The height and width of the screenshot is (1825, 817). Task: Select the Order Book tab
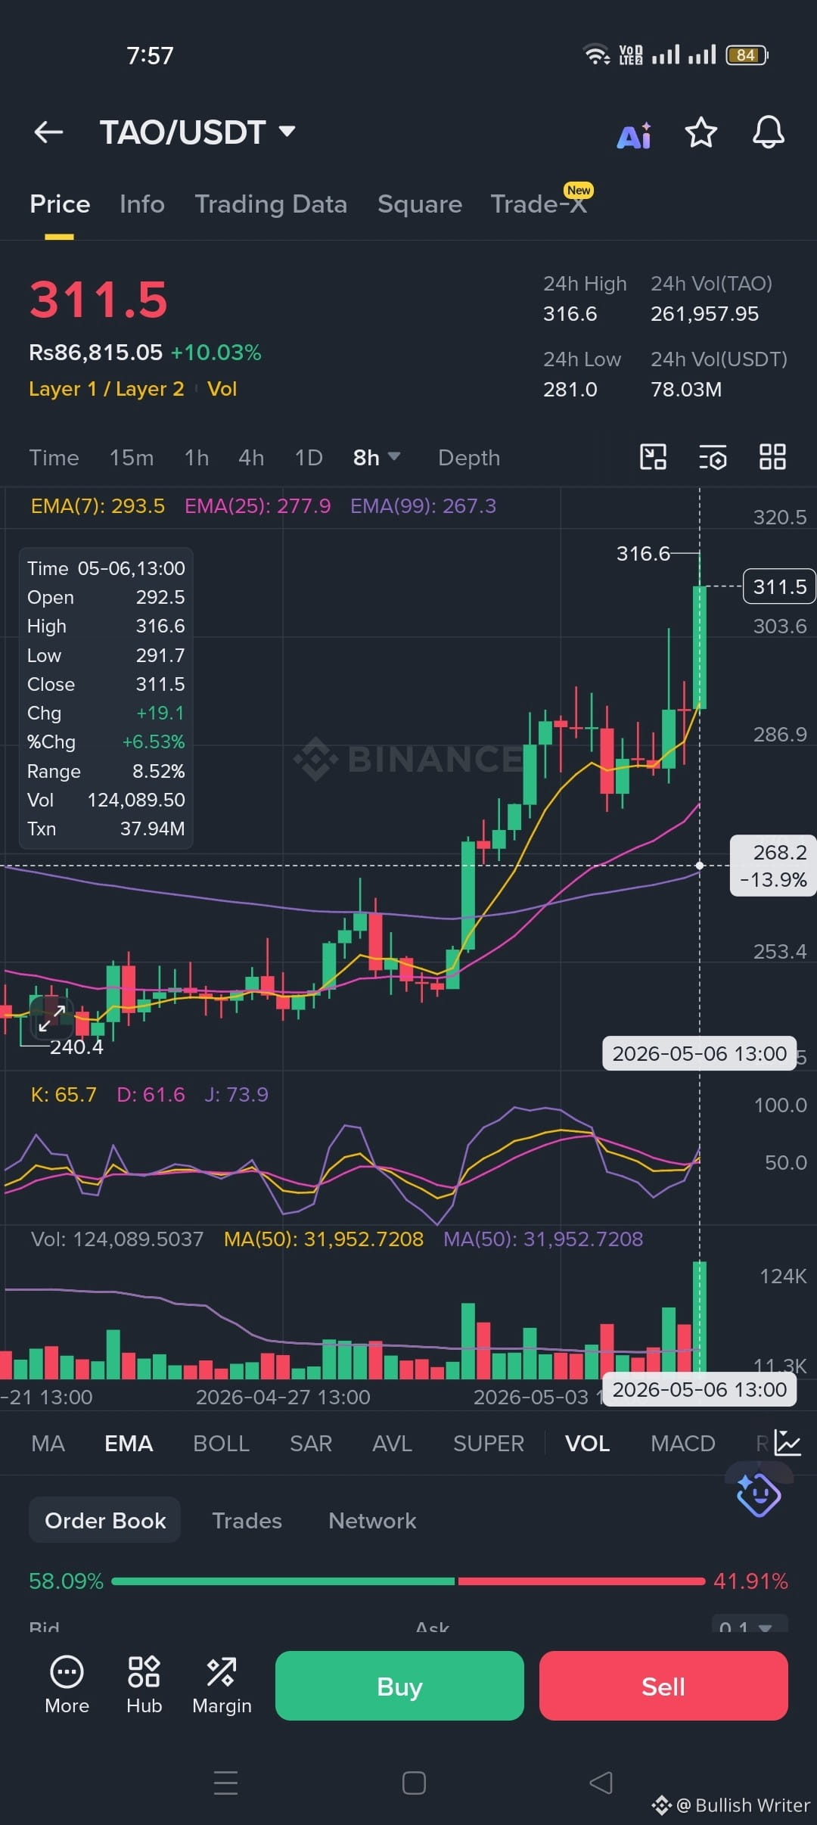click(x=105, y=1520)
